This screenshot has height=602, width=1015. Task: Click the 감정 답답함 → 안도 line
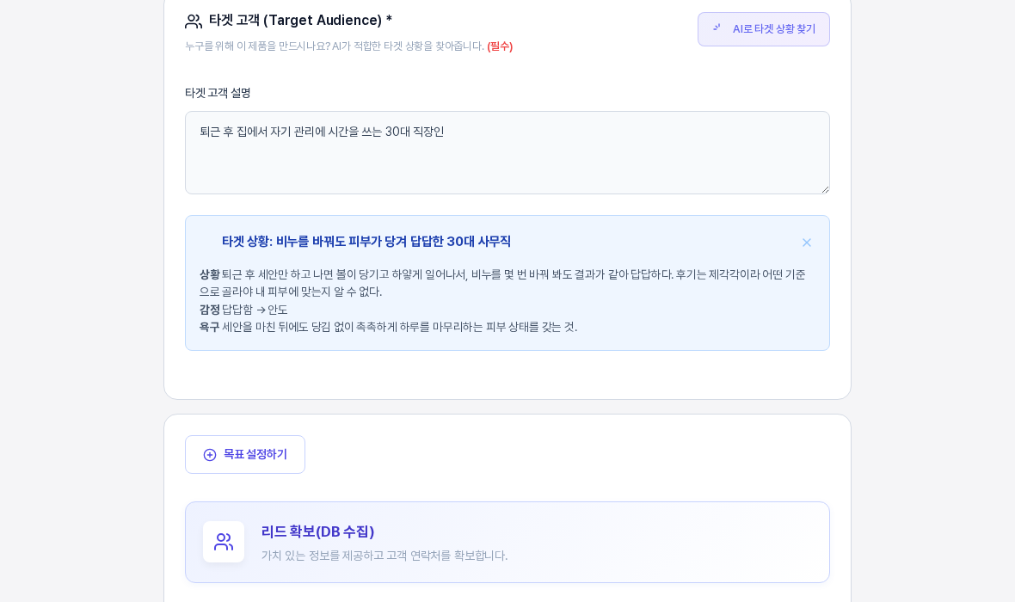[243, 310]
